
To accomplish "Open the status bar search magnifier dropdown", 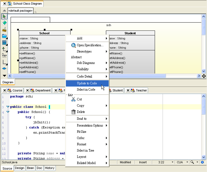I will tap(197, 162).
